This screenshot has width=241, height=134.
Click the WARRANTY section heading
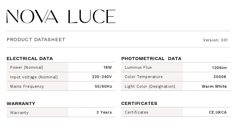coord(21,104)
